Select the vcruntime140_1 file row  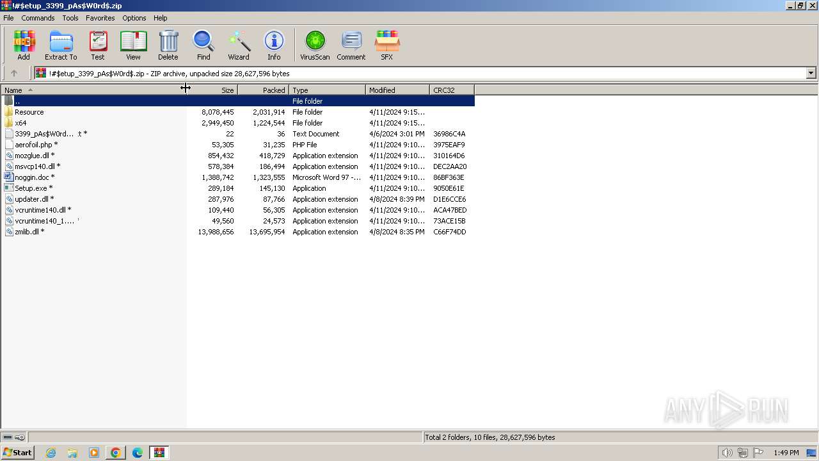238,221
